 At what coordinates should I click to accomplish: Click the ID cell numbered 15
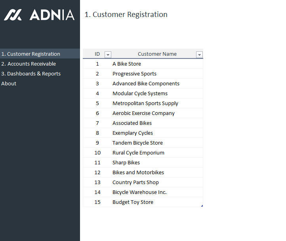click(x=97, y=202)
